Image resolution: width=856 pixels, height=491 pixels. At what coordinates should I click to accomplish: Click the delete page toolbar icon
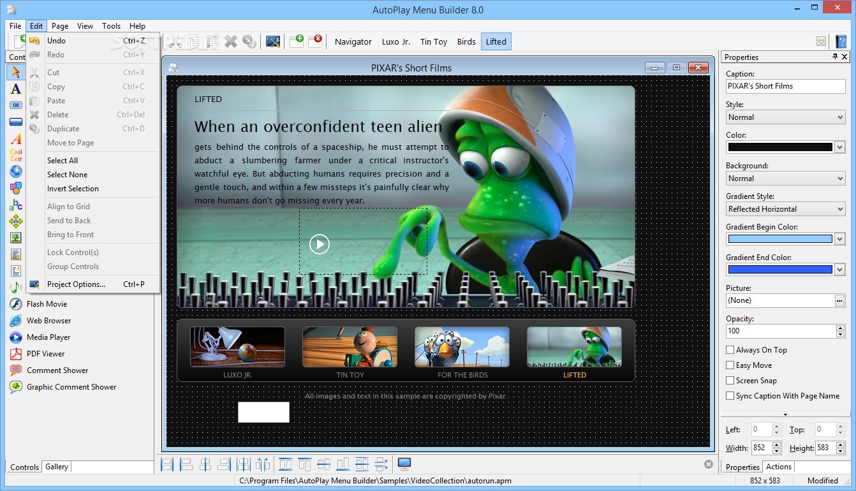315,42
